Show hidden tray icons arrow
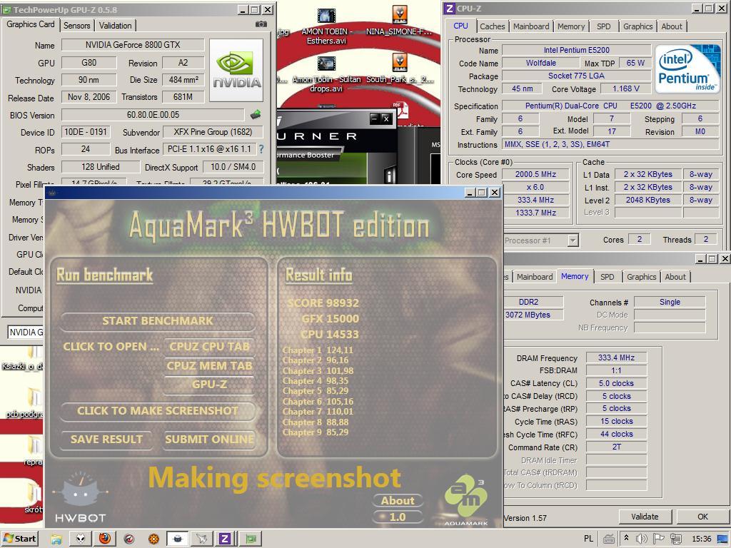This screenshot has width=731, height=548. coord(626,538)
